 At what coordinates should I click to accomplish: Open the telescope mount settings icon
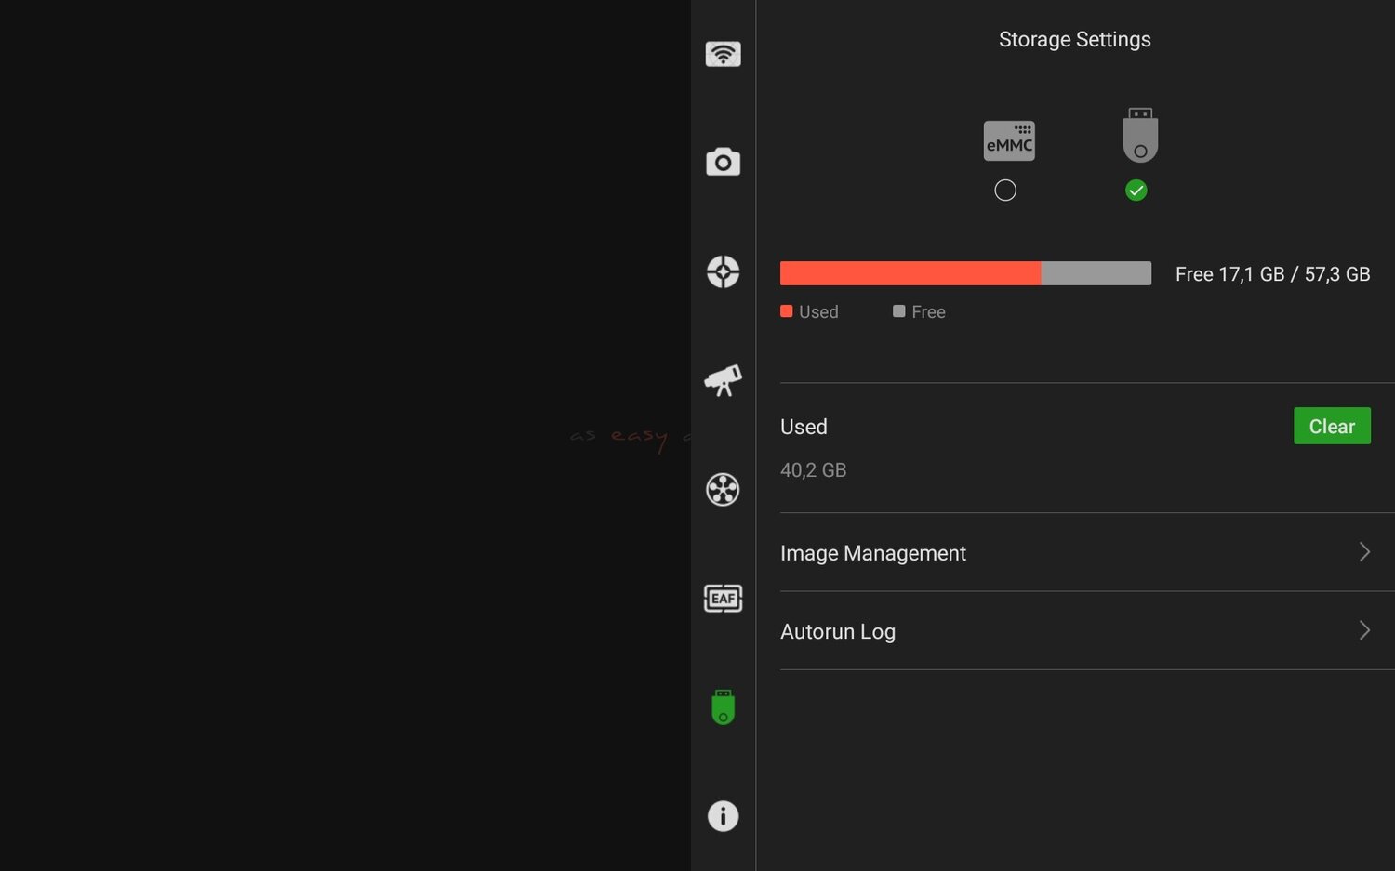[723, 380]
